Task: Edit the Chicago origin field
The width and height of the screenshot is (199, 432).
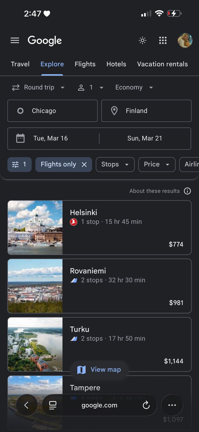Action: click(x=52, y=111)
